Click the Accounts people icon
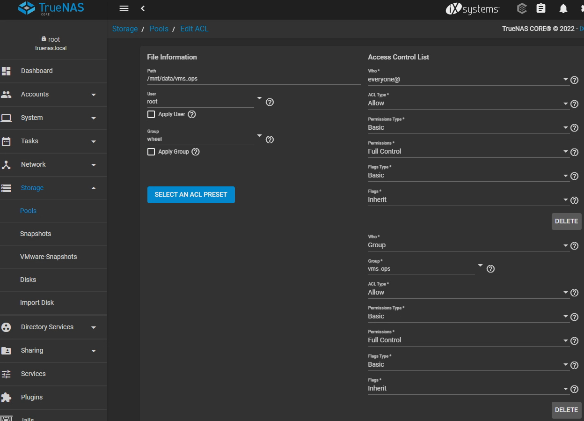Screen dimensions: 584x421 click(x=6, y=94)
